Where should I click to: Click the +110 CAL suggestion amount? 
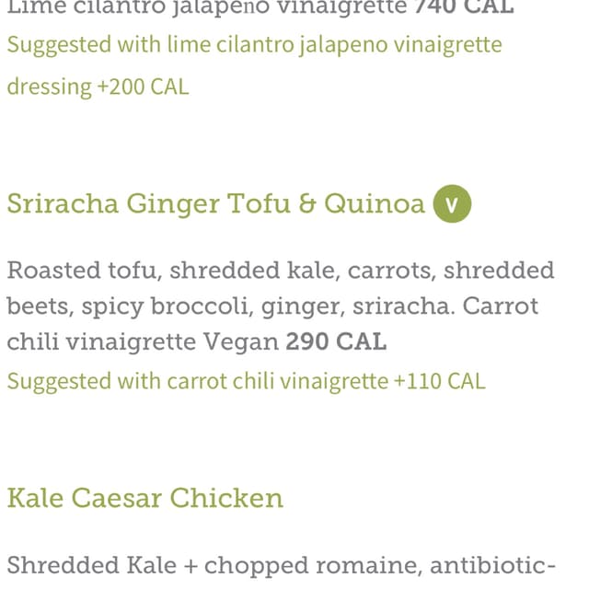(440, 381)
